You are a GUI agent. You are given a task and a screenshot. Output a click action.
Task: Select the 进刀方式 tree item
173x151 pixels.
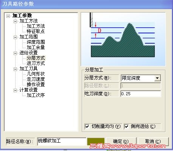click(36, 63)
